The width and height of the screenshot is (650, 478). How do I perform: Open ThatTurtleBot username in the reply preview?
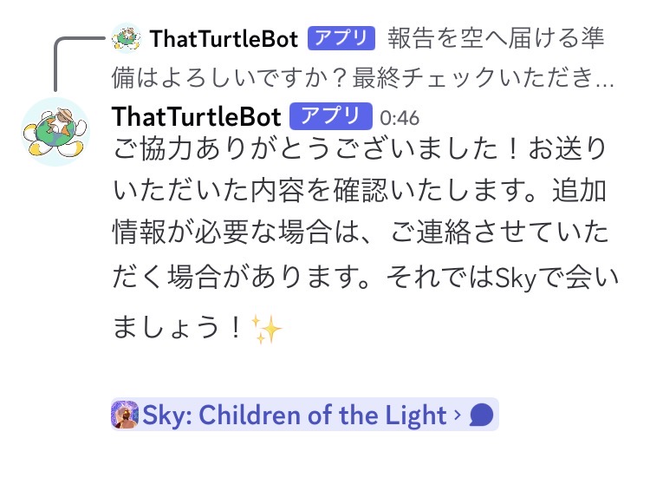click(x=224, y=38)
